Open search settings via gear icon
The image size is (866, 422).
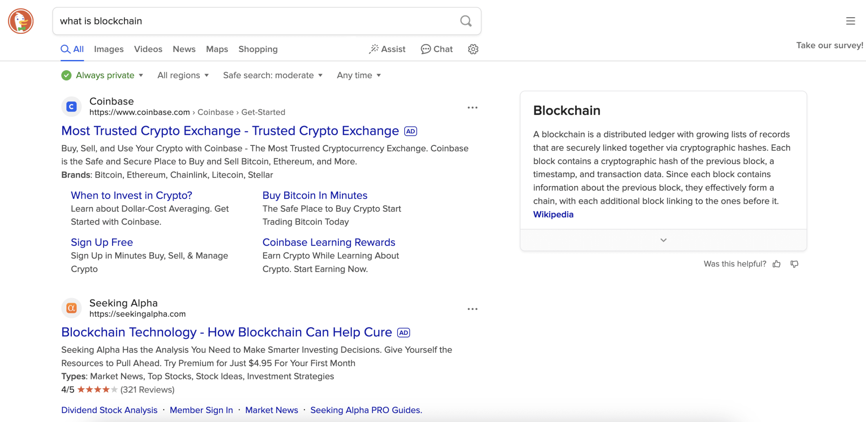coord(472,49)
